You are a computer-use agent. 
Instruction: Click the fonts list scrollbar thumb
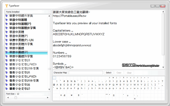click(x=49, y=69)
